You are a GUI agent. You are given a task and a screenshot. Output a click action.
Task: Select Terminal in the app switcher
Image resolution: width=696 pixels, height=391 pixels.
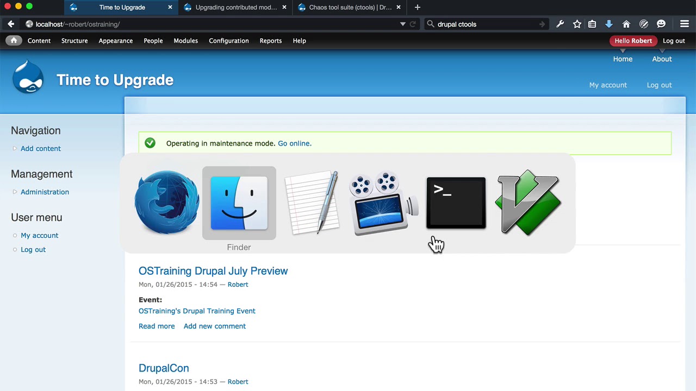point(456,203)
